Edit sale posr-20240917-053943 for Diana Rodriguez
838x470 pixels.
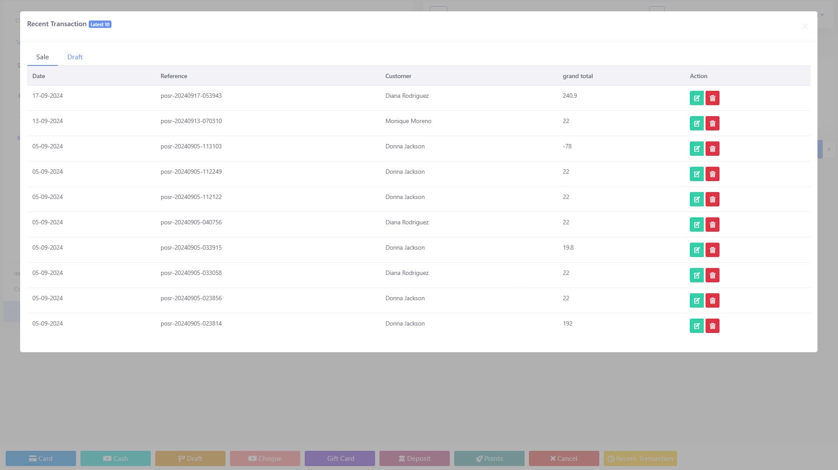696,98
